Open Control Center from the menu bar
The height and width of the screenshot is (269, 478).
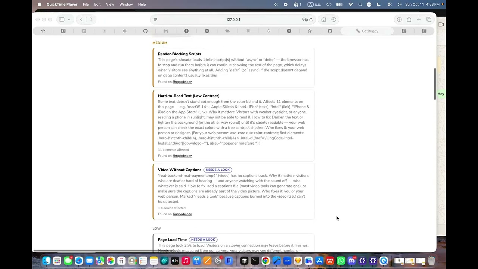tap(389, 4)
